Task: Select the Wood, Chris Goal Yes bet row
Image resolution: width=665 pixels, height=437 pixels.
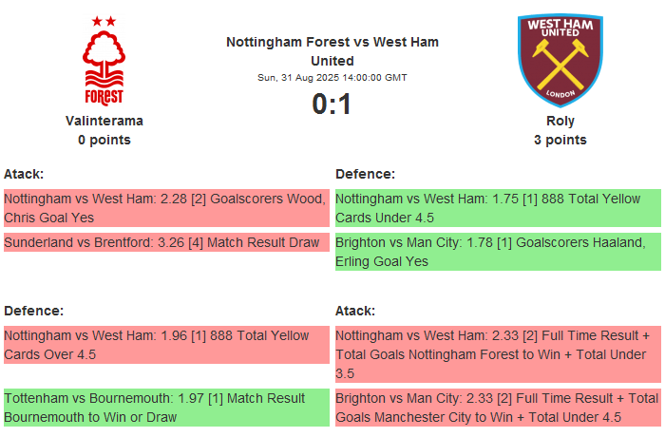Action: (165, 208)
